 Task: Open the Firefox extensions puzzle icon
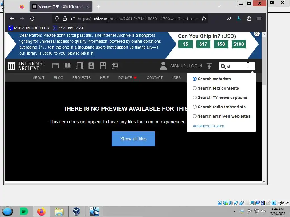click(x=249, y=18)
